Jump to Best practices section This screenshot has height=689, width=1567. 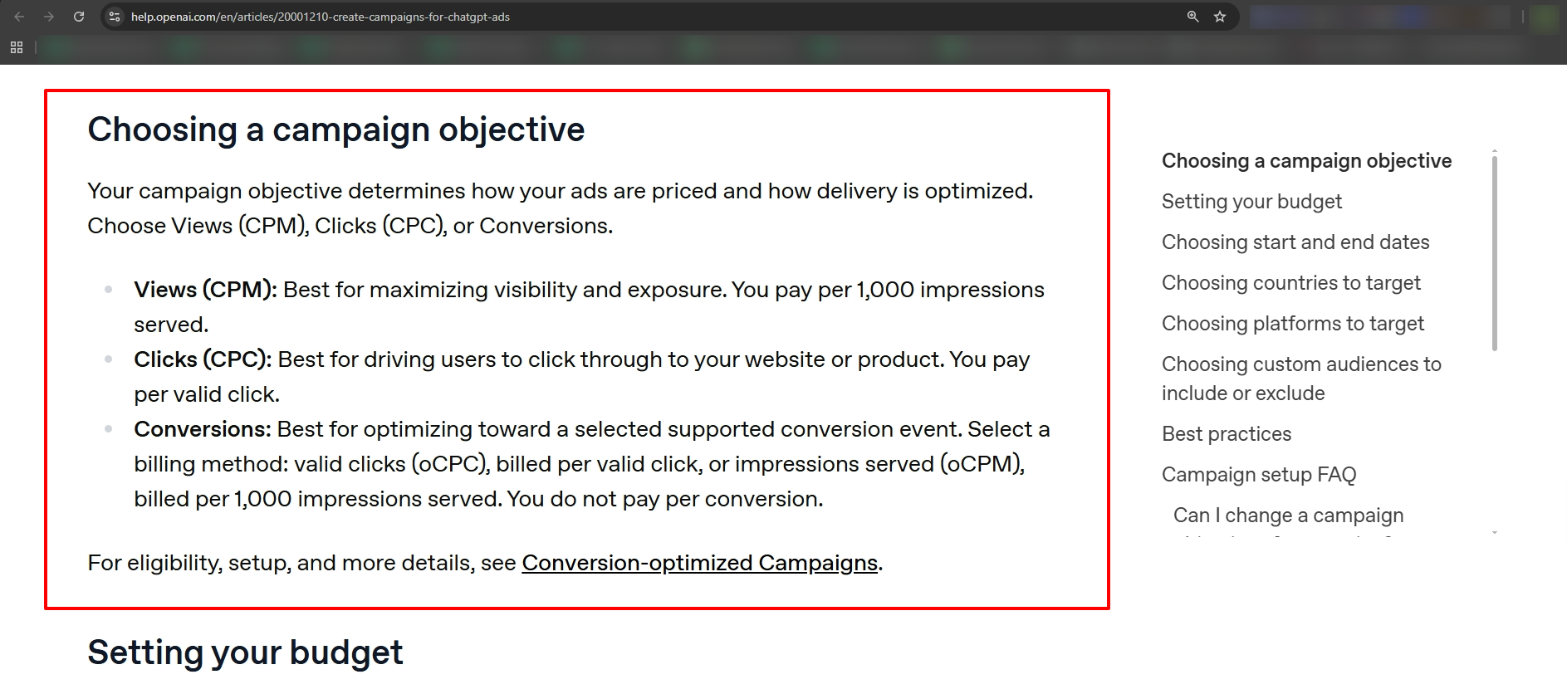1227,434
